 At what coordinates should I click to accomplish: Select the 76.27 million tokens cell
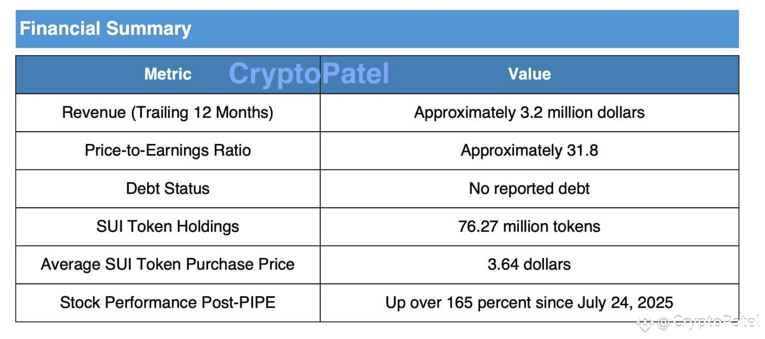(x=529, y=226)
